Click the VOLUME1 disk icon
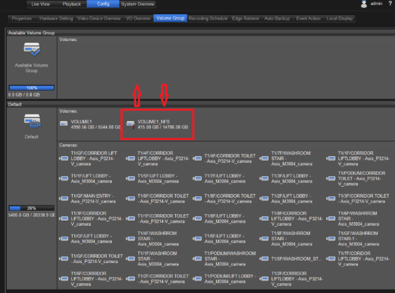Viewport: 395px width, 293px height. tap(63, 124)
